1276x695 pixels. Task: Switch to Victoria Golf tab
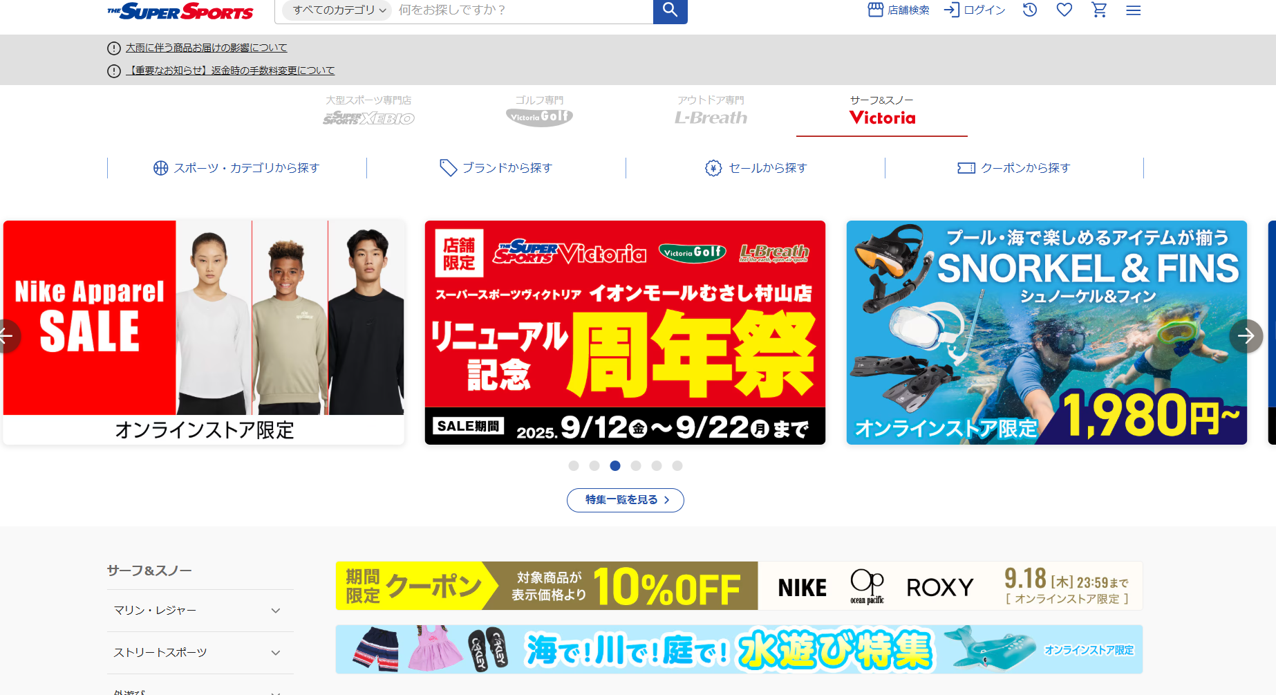coord(539,111)
